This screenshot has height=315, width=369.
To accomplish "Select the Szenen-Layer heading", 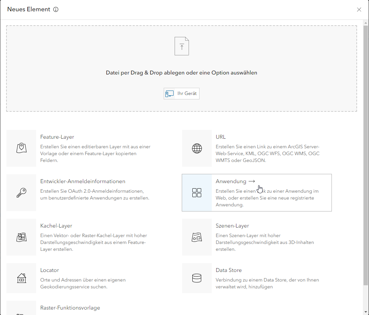I will click(232, 226).
